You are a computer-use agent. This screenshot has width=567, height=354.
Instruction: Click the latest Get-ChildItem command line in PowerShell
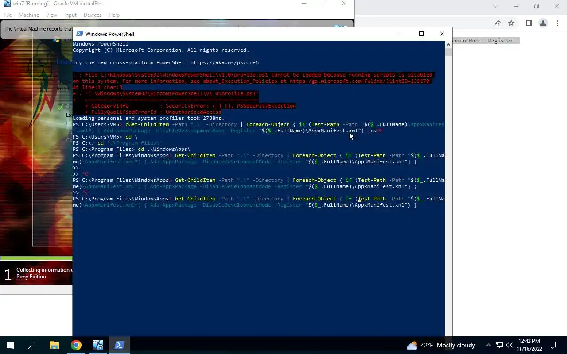click(x=258, y=202)
